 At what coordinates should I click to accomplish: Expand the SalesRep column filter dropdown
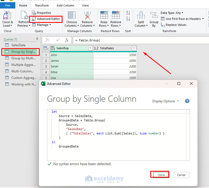pyautogui.click(x=91, y=48)
